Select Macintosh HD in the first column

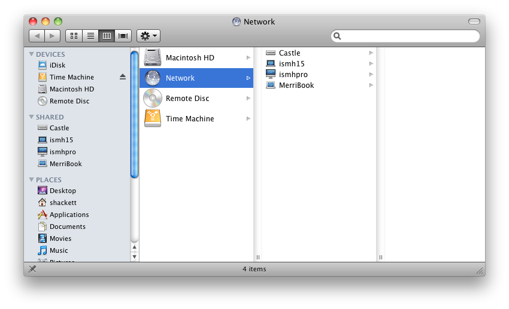coord(196,57)
